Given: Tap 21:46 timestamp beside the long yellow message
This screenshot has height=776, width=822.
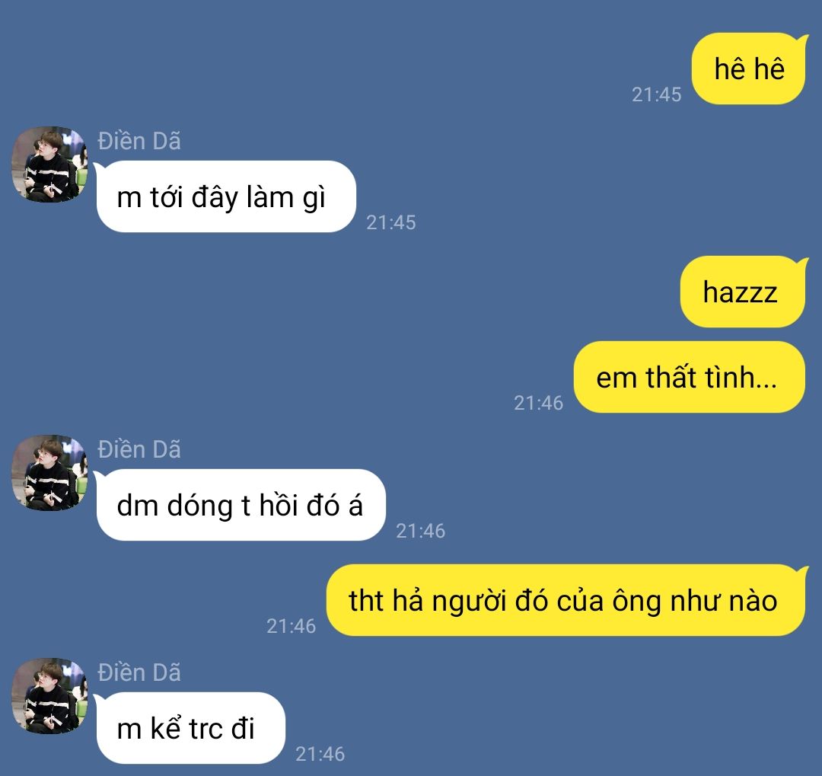Looking at the screenshot, I should coord(291,627).
